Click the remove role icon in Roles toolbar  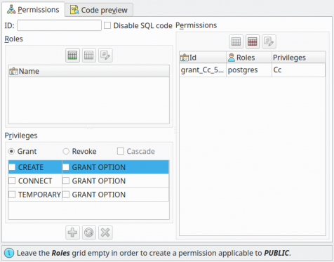click(89, 55)
